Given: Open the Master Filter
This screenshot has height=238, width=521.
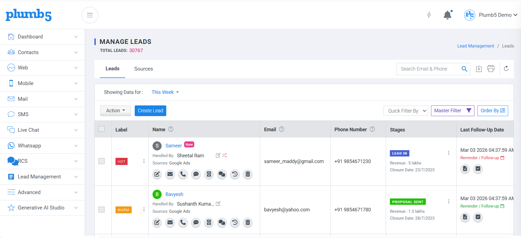Looking at the screenshot, I should (x=453, y=111).
